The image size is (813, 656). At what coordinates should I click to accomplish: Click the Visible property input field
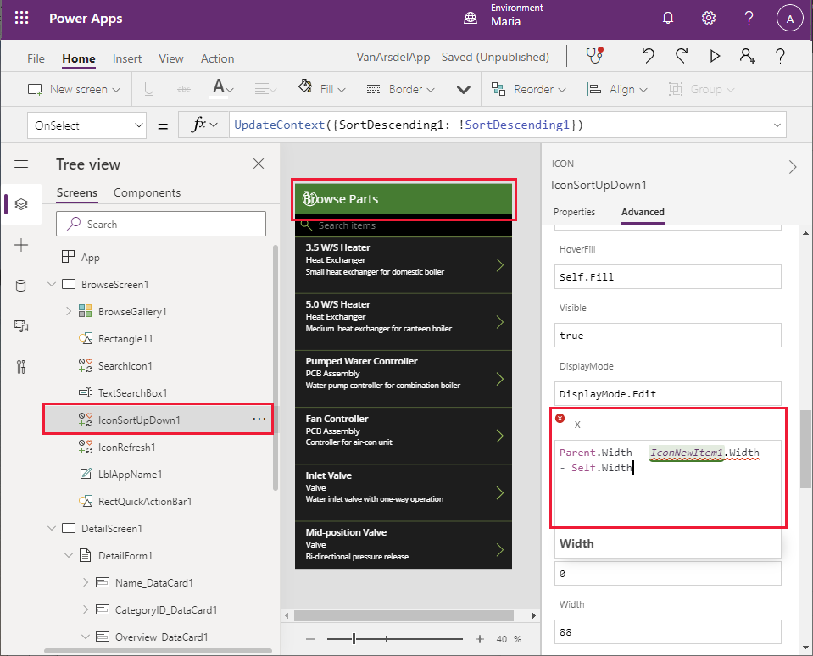[667, 335]
